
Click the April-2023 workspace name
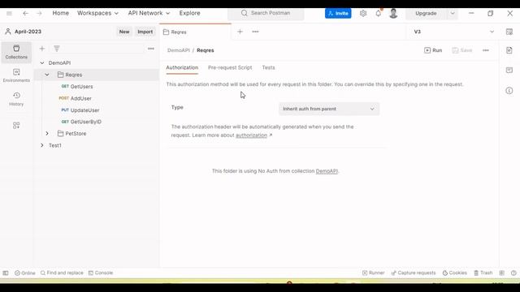pyautogui.click(x=28, y=32)
